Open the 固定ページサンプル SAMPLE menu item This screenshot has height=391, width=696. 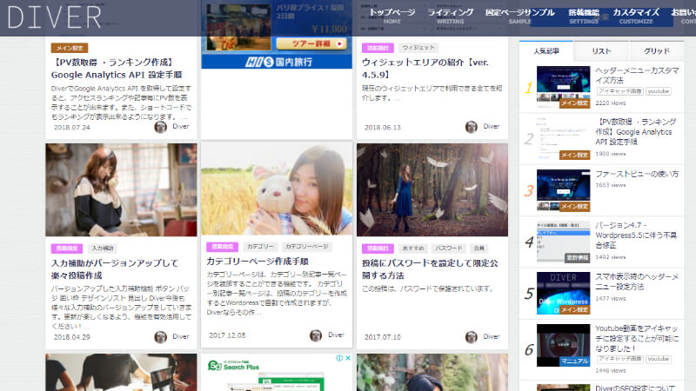coord(519,16)
